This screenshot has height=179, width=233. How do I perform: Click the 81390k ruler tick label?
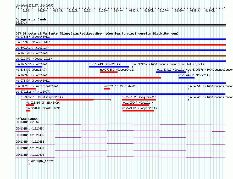pos(195,10)
